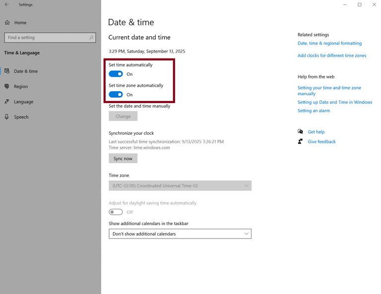Viewport: 381px width, 294px height.
Task: Click the Give feedback person icon
Action: (x=301, y=142)
